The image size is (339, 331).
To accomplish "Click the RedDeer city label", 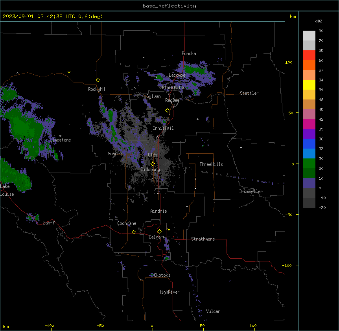I will pos(173,100).
